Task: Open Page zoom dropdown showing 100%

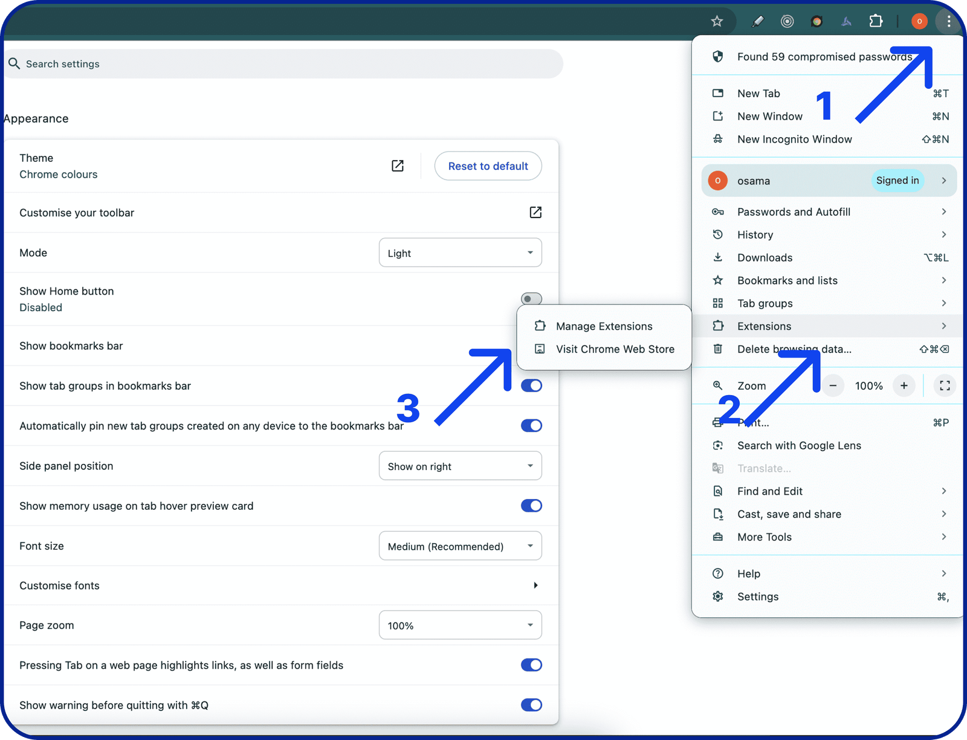Action: [461, 625]
